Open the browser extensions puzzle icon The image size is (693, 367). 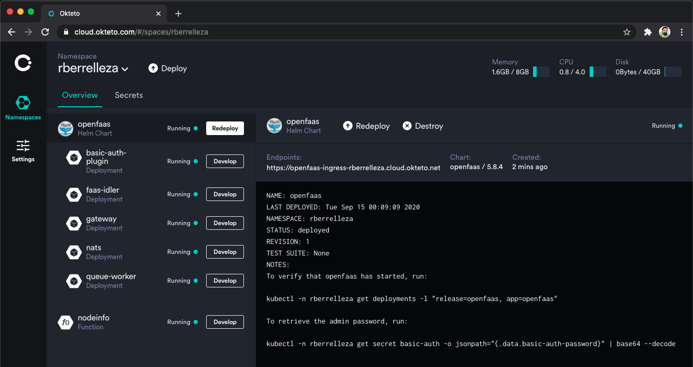tap(648, 32)
